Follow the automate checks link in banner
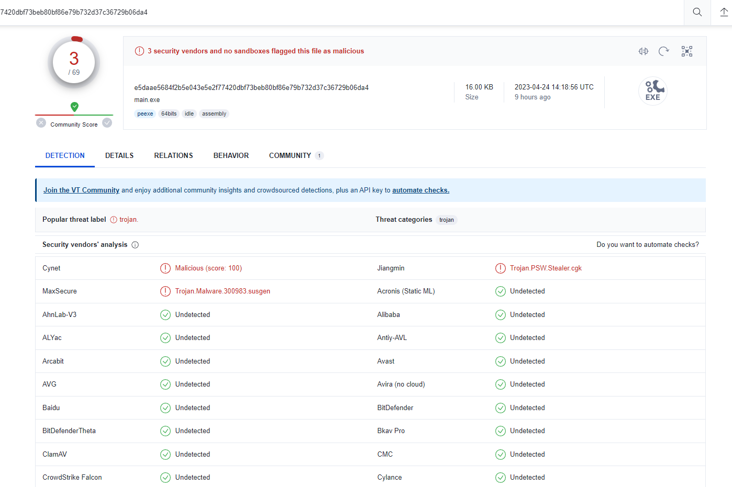732x487 pixels. click(420, 190)
